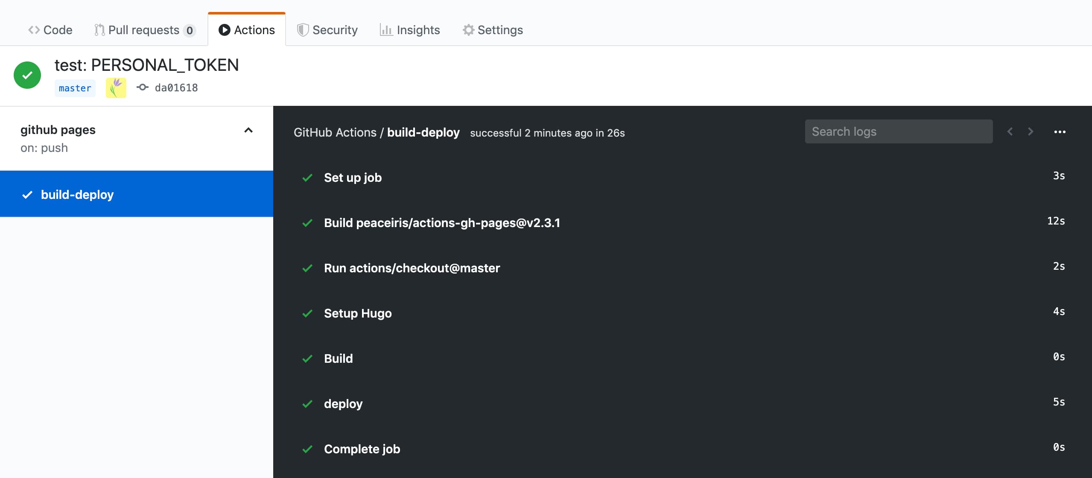Click the Insights graph icon

coord(386,30)
